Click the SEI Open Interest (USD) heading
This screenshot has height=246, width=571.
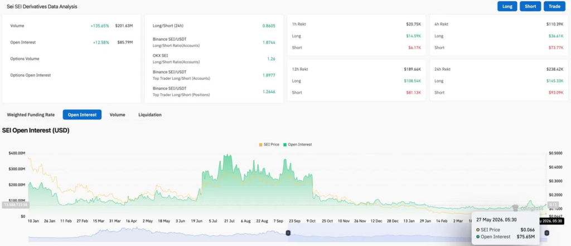pyautogui.click(x=36, y=130)
